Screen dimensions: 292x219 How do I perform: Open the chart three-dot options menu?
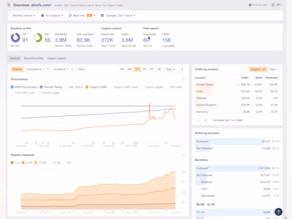coord(182,69)
